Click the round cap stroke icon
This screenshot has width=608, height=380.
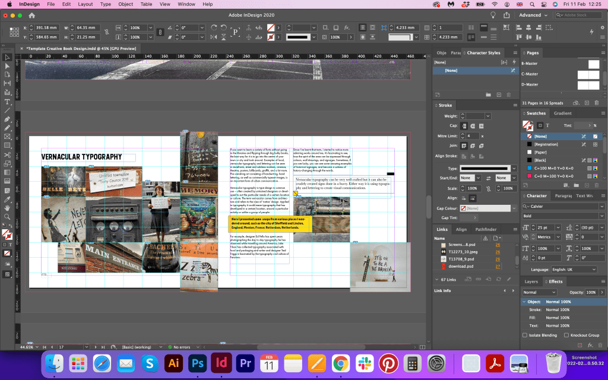tap(474, 126)
